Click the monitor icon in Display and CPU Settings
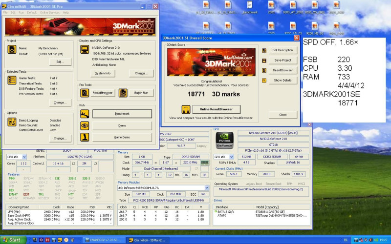The image size is (391, 244). click(x=85, y=49)
